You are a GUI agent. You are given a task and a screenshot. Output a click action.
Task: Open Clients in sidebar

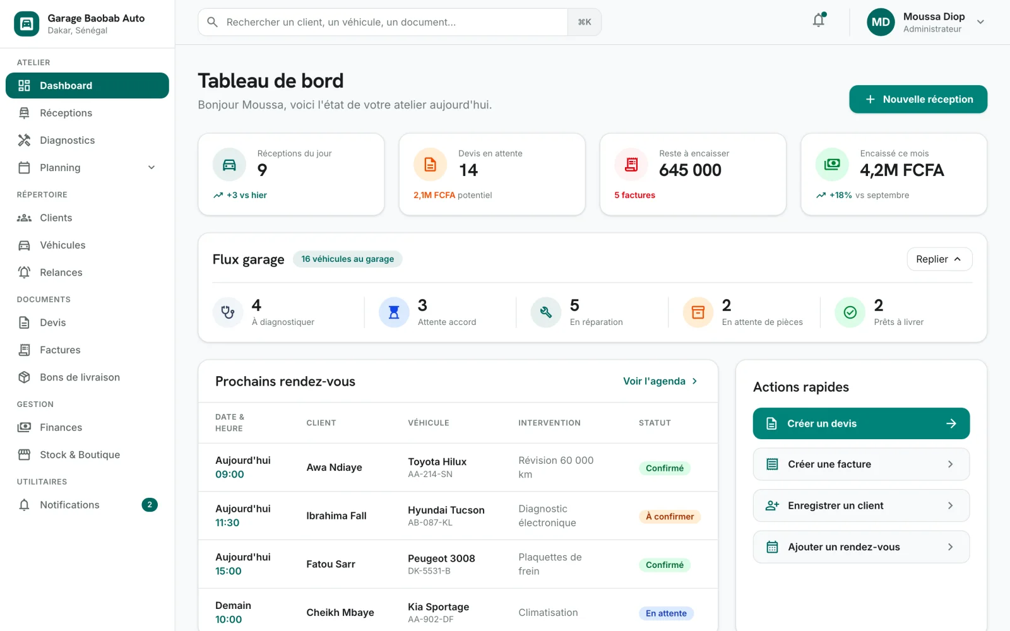tap(87, 218)
